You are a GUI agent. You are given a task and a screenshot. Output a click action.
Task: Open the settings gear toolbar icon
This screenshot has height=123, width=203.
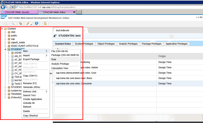[x=20, y=24]
